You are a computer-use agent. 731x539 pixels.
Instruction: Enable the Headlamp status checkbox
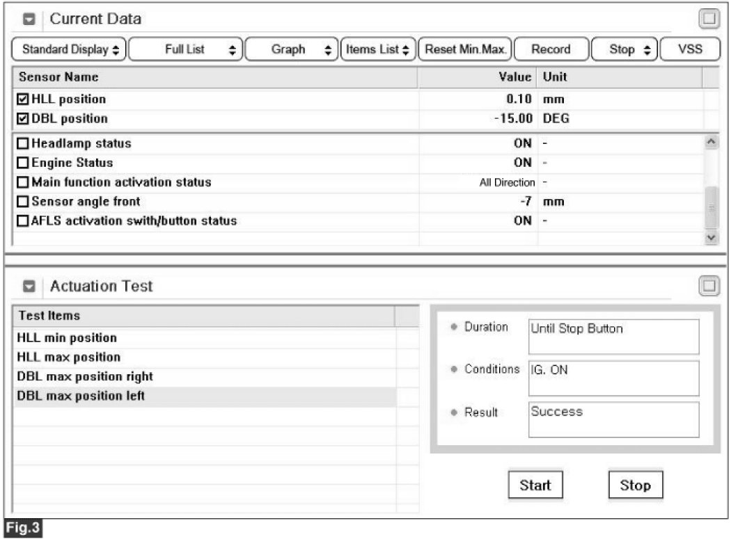pyautogui.click(x=23, y=144)
